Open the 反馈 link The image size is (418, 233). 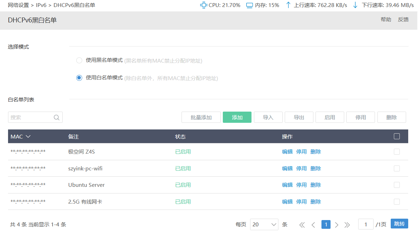pyautogui.click(x=403, y=20)
